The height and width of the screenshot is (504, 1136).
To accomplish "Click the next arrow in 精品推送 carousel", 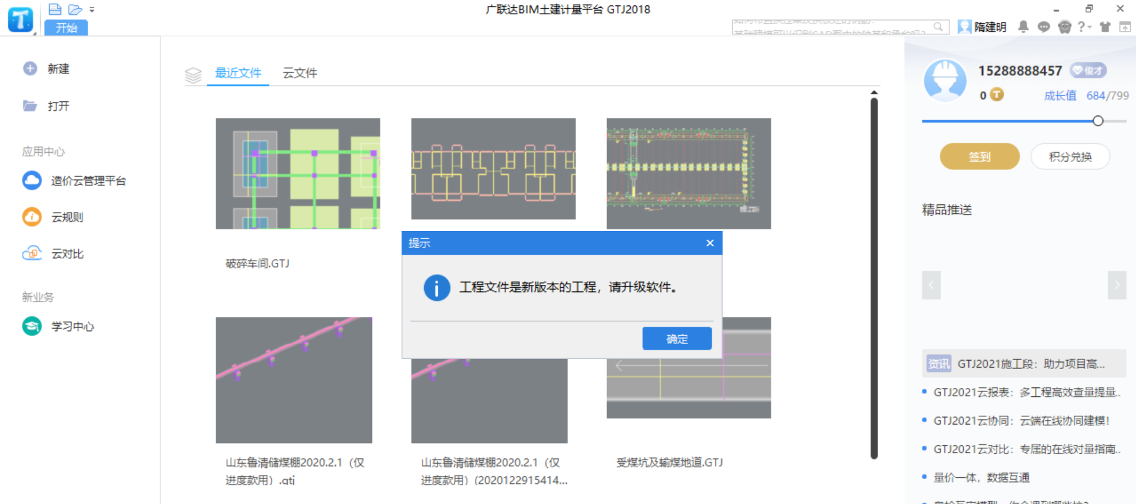I will click(x=1117, y=285).
